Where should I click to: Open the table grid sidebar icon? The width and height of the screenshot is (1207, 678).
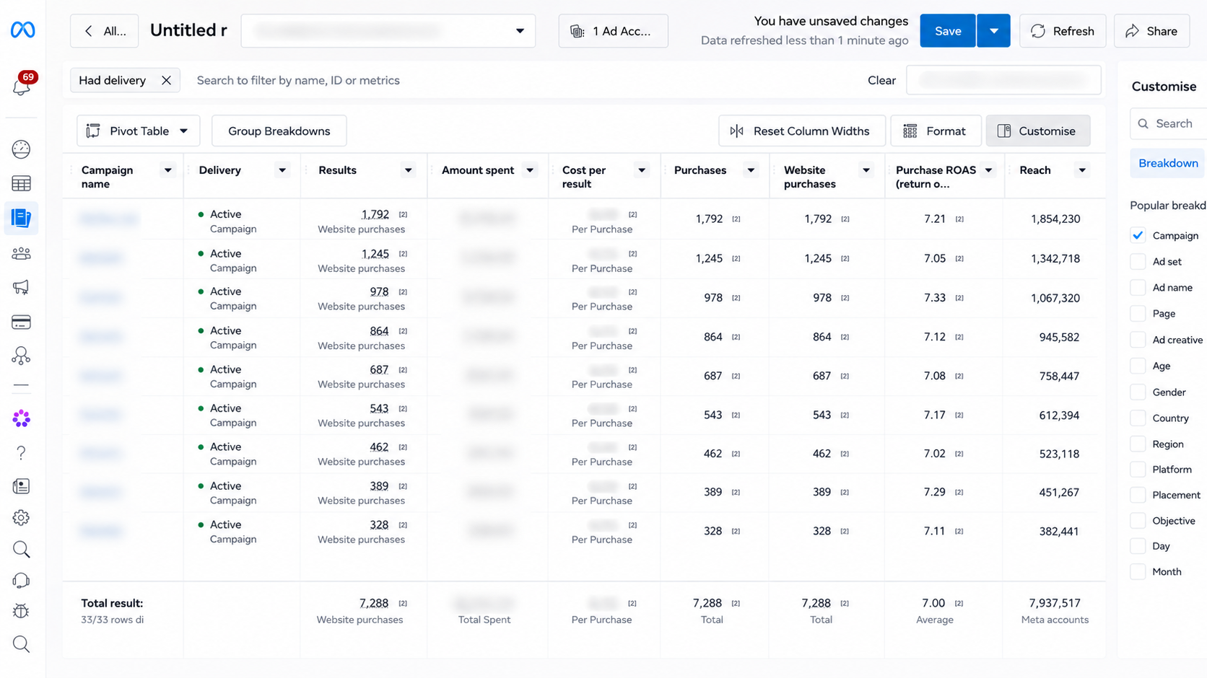21,184
